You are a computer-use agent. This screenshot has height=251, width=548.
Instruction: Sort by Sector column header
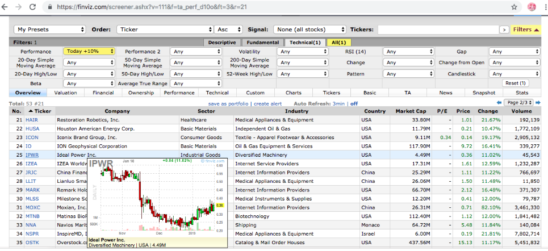point(206,111)
